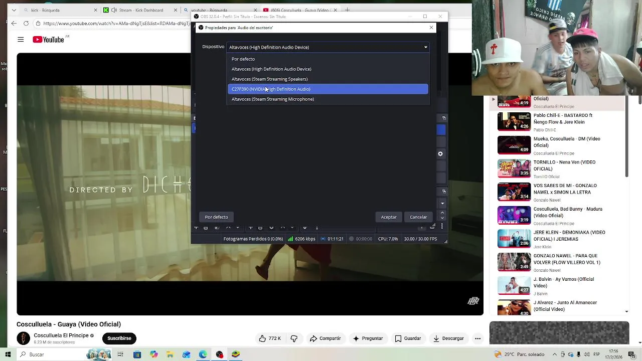Image resolution: width=642 pixels, height=361 pixels.
Task: Open Microsoft Edge from the taskbar
Action: pos(203,354)
